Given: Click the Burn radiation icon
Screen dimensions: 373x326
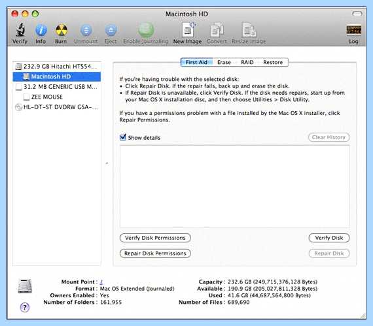Looking at the screenshot, I should pos(62,31).
